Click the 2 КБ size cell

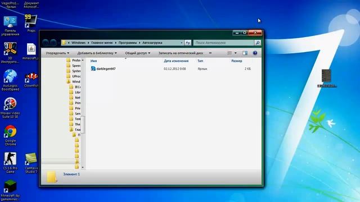point(247,68)
